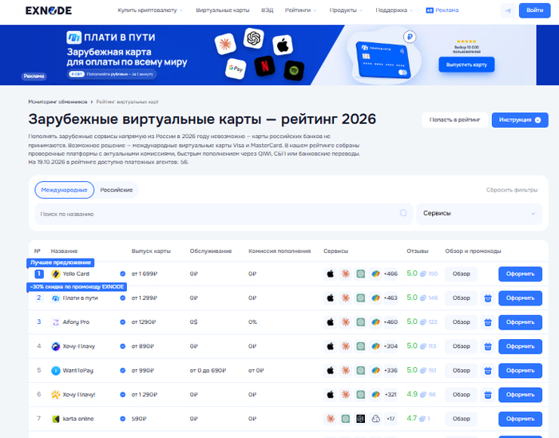Select the Российские filter
The image size is (559, 438).
click(117, 190)
